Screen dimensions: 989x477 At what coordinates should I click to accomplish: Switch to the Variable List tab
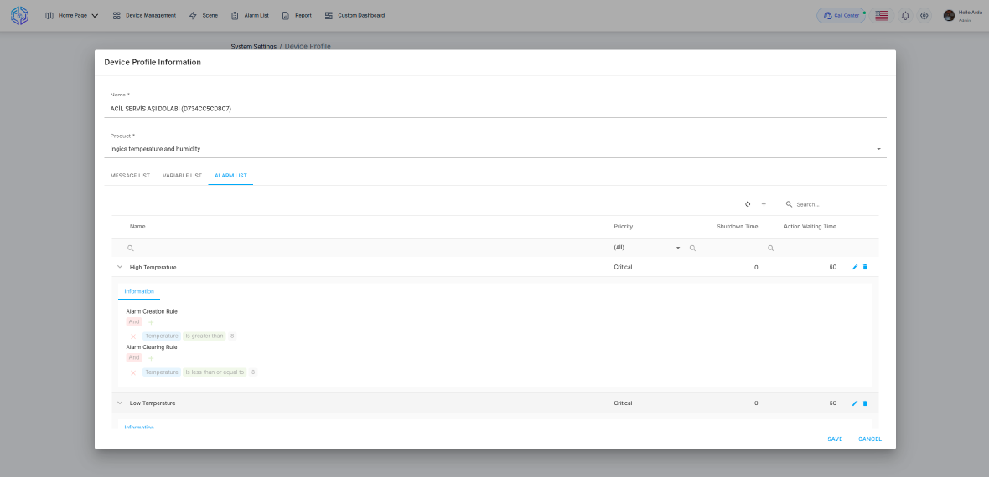[182, 176]
